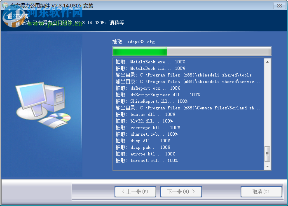Click the Previous 上一步(P) button

click(x=135, y=192)
